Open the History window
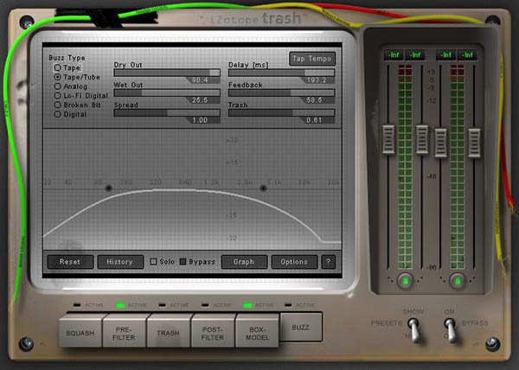This screenshot has height=370, width=519. pyautogui.click(x=120, y=262)
